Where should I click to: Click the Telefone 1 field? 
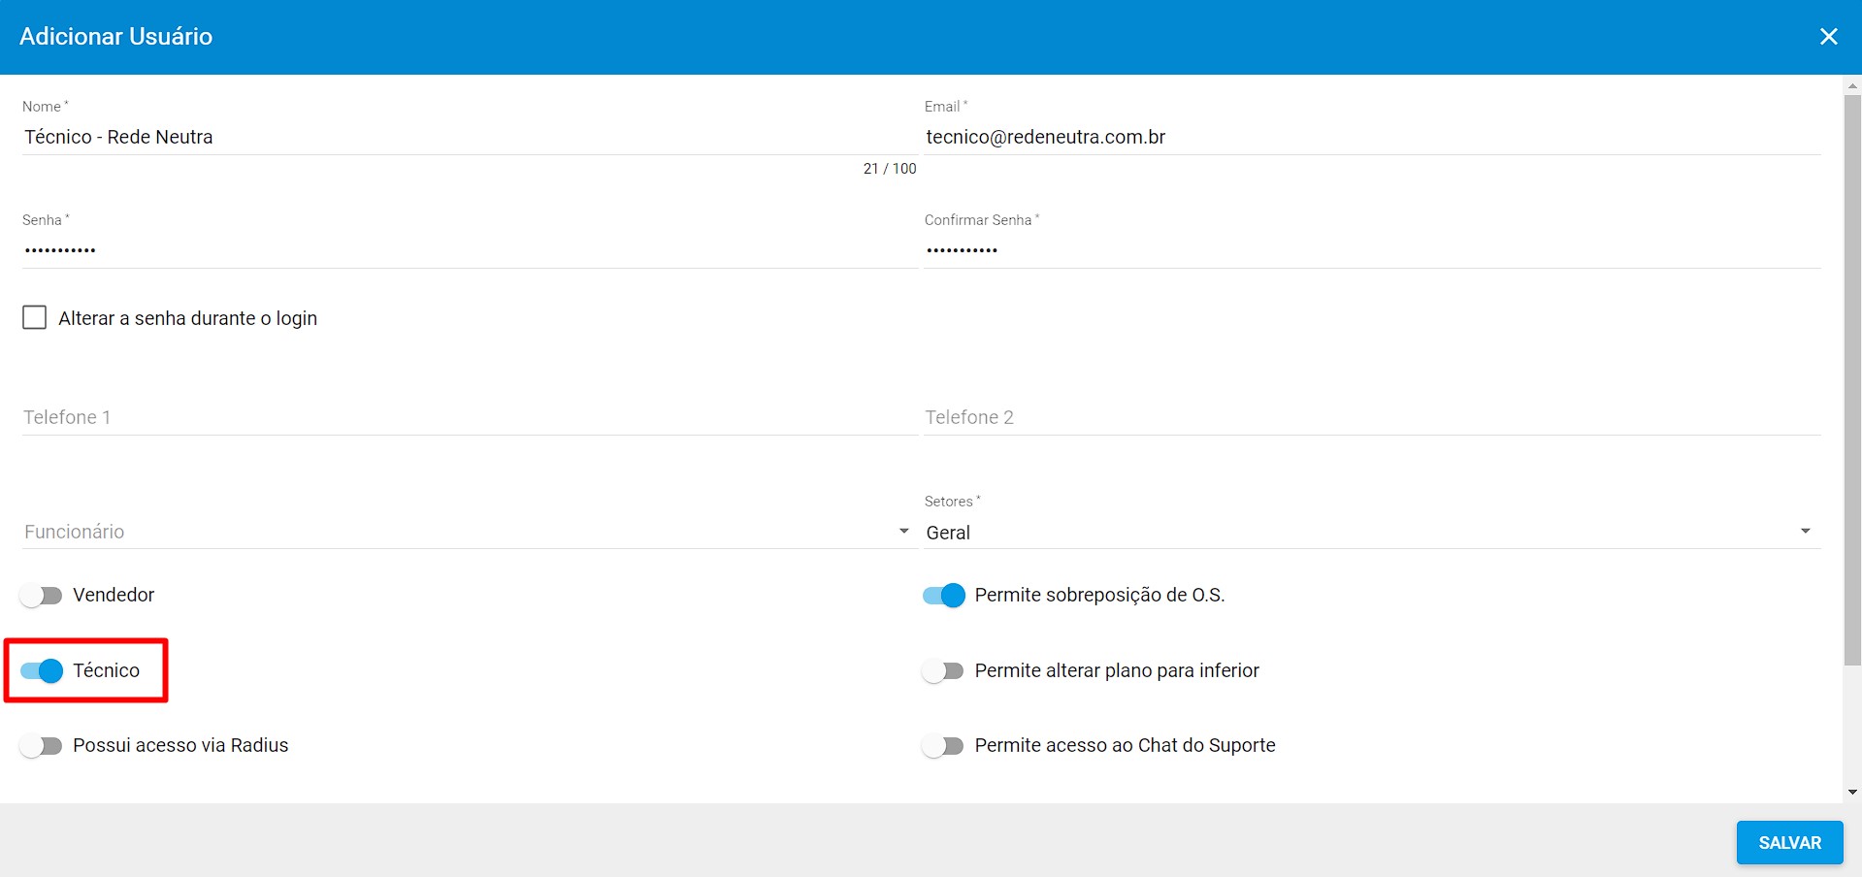point(466,417)
